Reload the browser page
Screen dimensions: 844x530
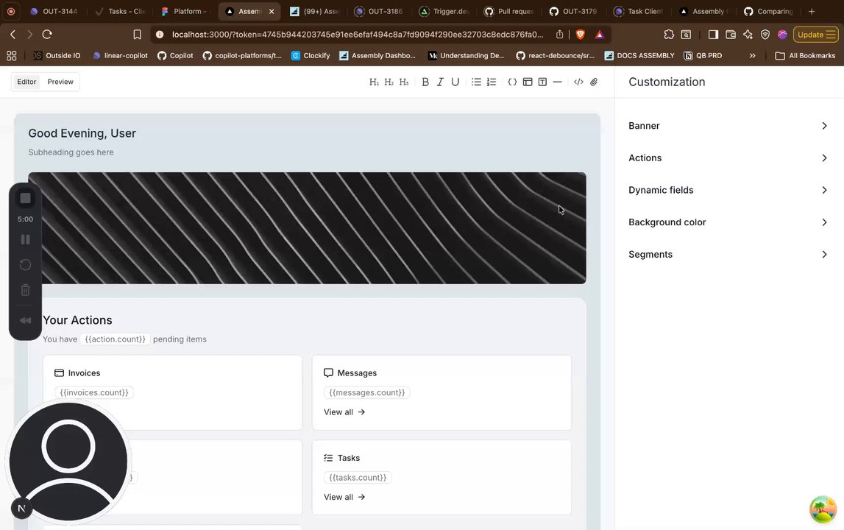[x=47, y=35]
